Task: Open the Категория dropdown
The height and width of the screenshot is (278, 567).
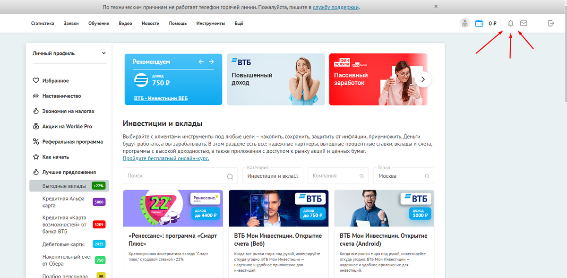Action: pyautogui.click(x=273, y=175)
